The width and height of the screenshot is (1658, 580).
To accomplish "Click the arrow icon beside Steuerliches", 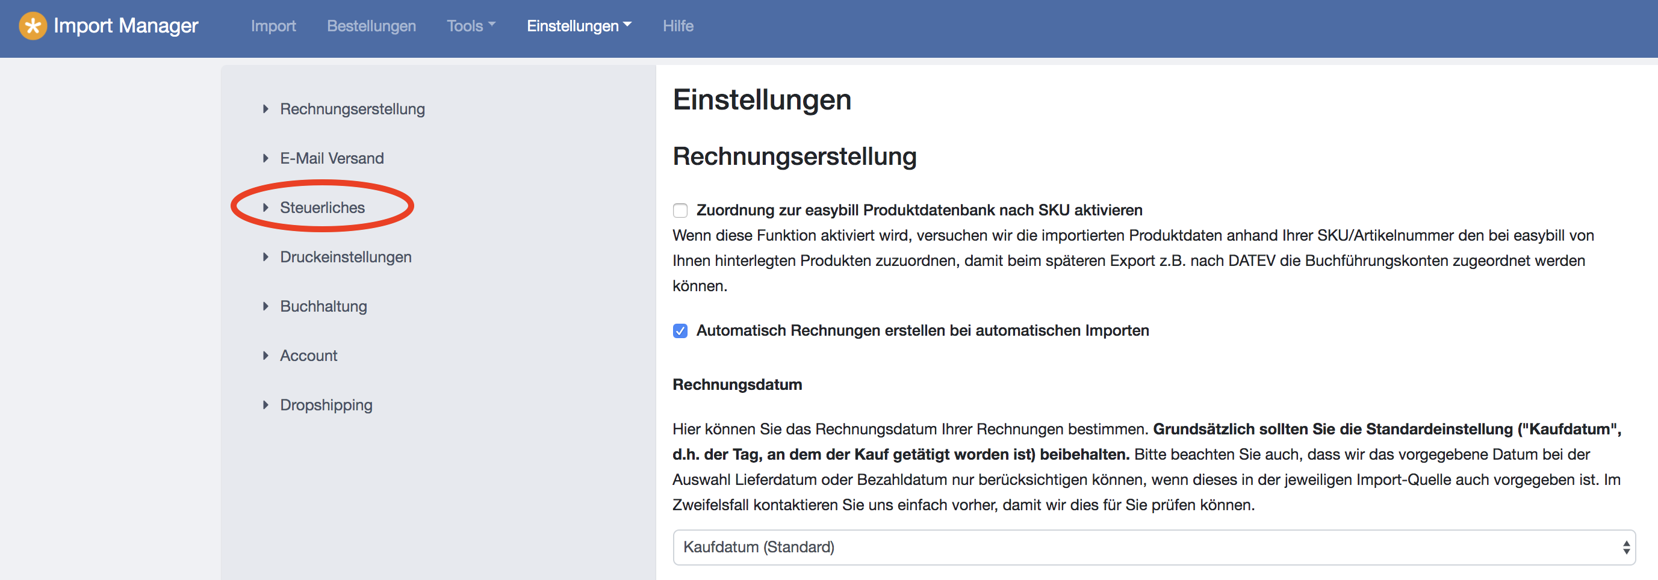I will [265, 208].
